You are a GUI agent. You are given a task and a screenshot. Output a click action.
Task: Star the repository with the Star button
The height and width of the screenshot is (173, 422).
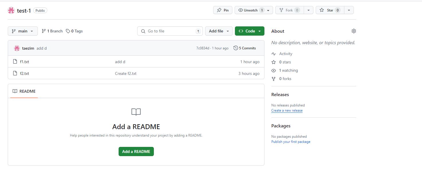tap(330, 10)
